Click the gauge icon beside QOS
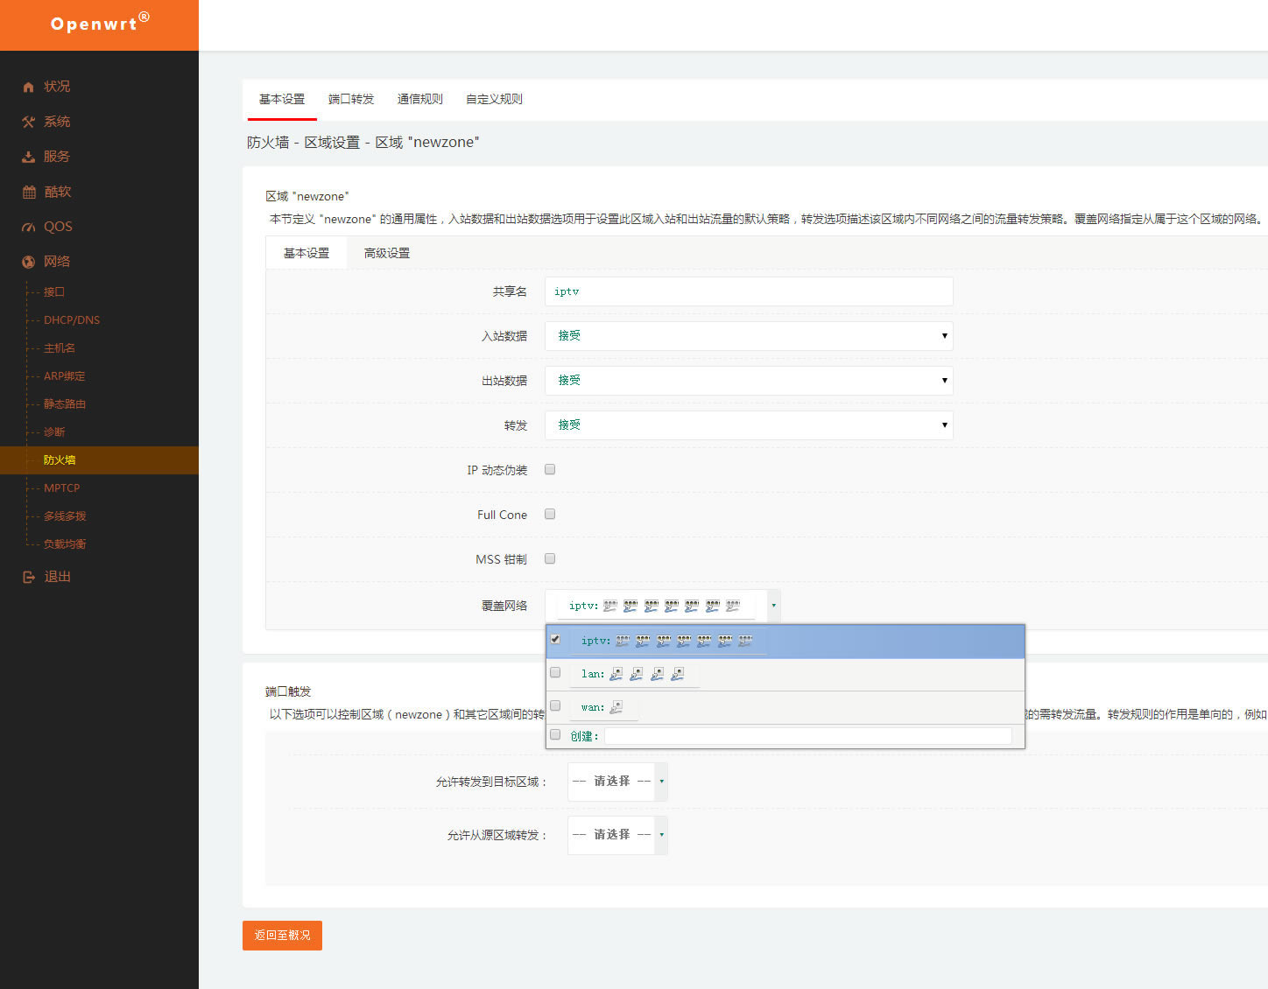The height and width of the screenshot is (989, 1268). [x=28, y=227]
